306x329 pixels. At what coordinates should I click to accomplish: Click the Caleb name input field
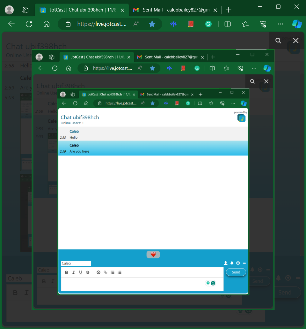(x=76, y=263)
